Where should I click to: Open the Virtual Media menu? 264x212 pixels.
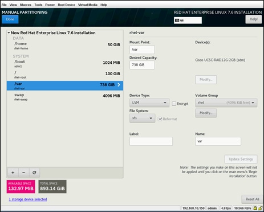pos(88,5)
